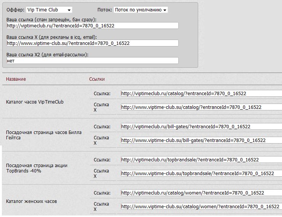
Task: Click the Ссылки column header
Action: [x=97, y=79]
